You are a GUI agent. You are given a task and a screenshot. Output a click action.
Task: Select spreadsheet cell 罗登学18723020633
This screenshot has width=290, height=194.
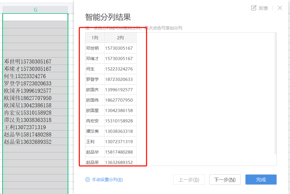coord(35,83)
